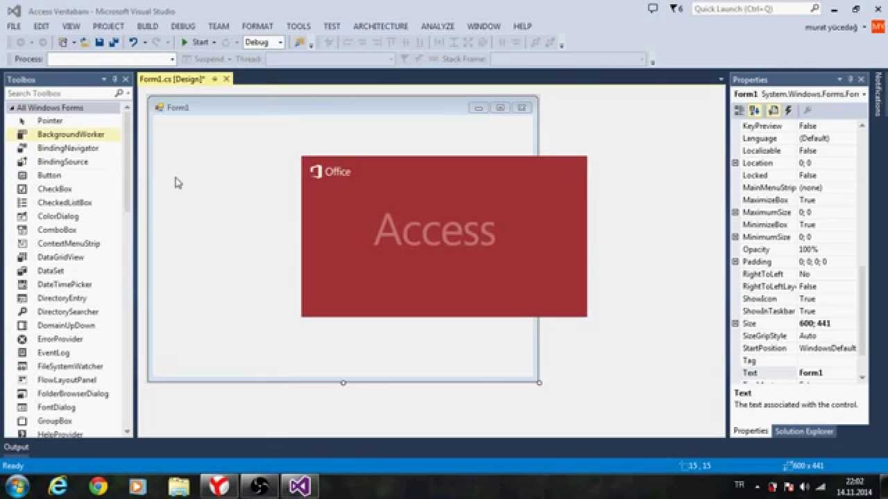This screenshot has width=888, height=499.
Task: Close the Form1.cs [Design] tab
Action: pyautogui.click(x=226, y=79)
